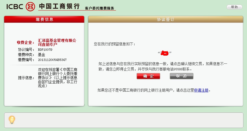
Task: Click the empty bottom tip message panel
Action: 128,120
